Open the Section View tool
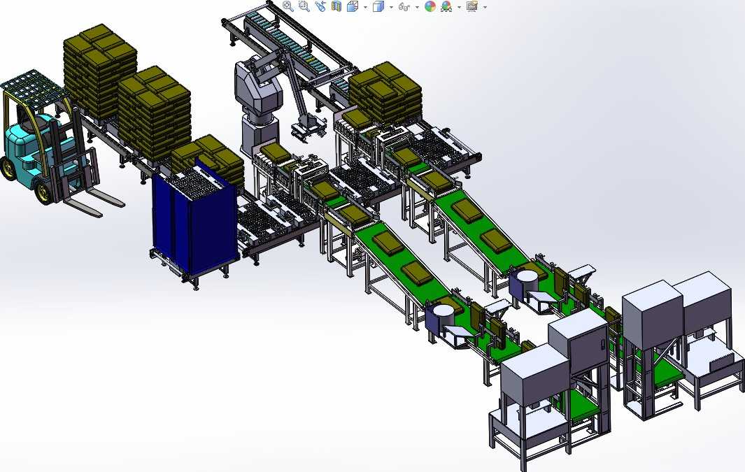Image resolution: width=745 pixels, height=472 pixels. 336,6
